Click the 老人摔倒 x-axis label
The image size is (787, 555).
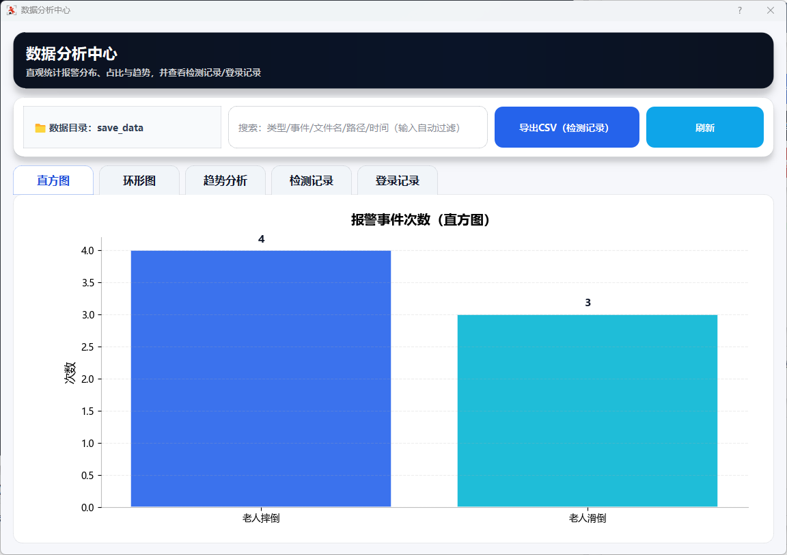(x=261, y=519)
